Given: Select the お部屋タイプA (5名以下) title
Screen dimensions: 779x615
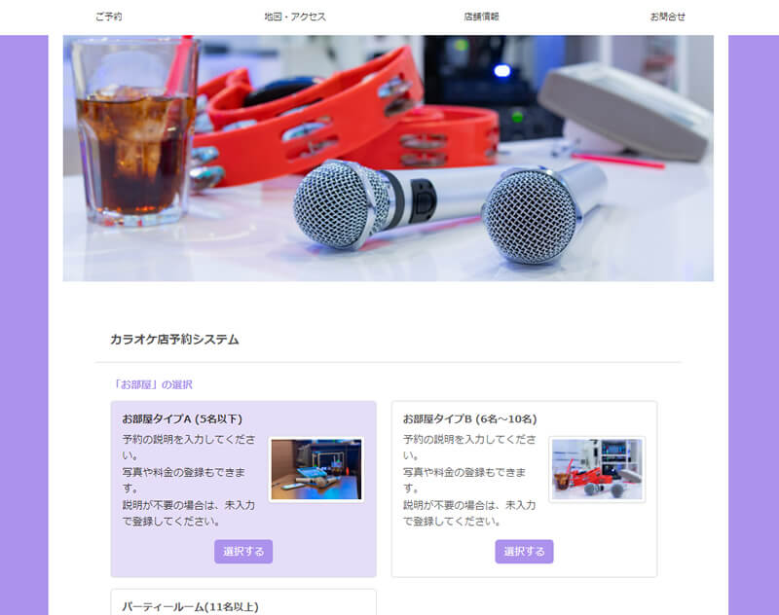Looking at the screenshot, I should (x=182, y=418).
